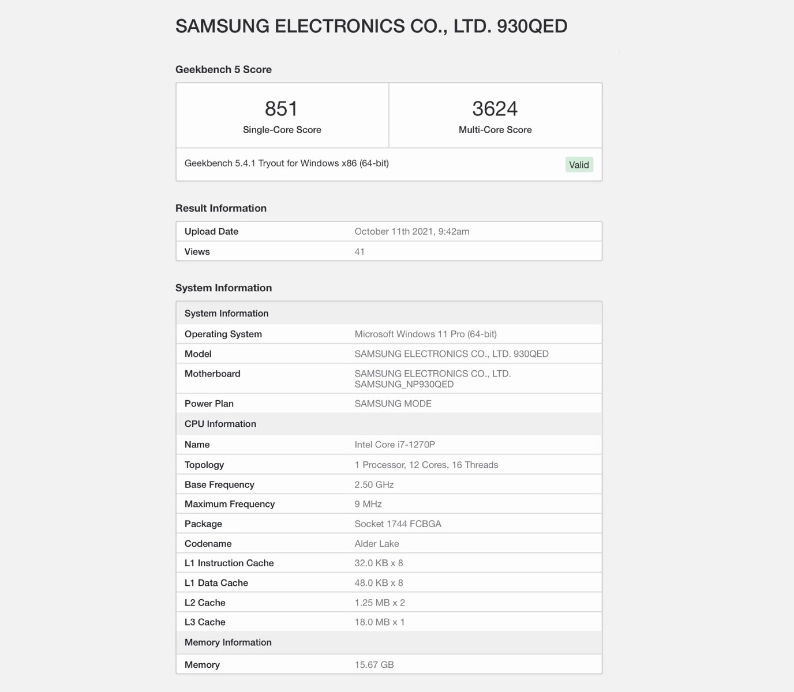Screen dimensions: 794x692
Task: Click the SAMSUNG ELECTRONICS 930QED page title
Action: (x=371, y=27)
